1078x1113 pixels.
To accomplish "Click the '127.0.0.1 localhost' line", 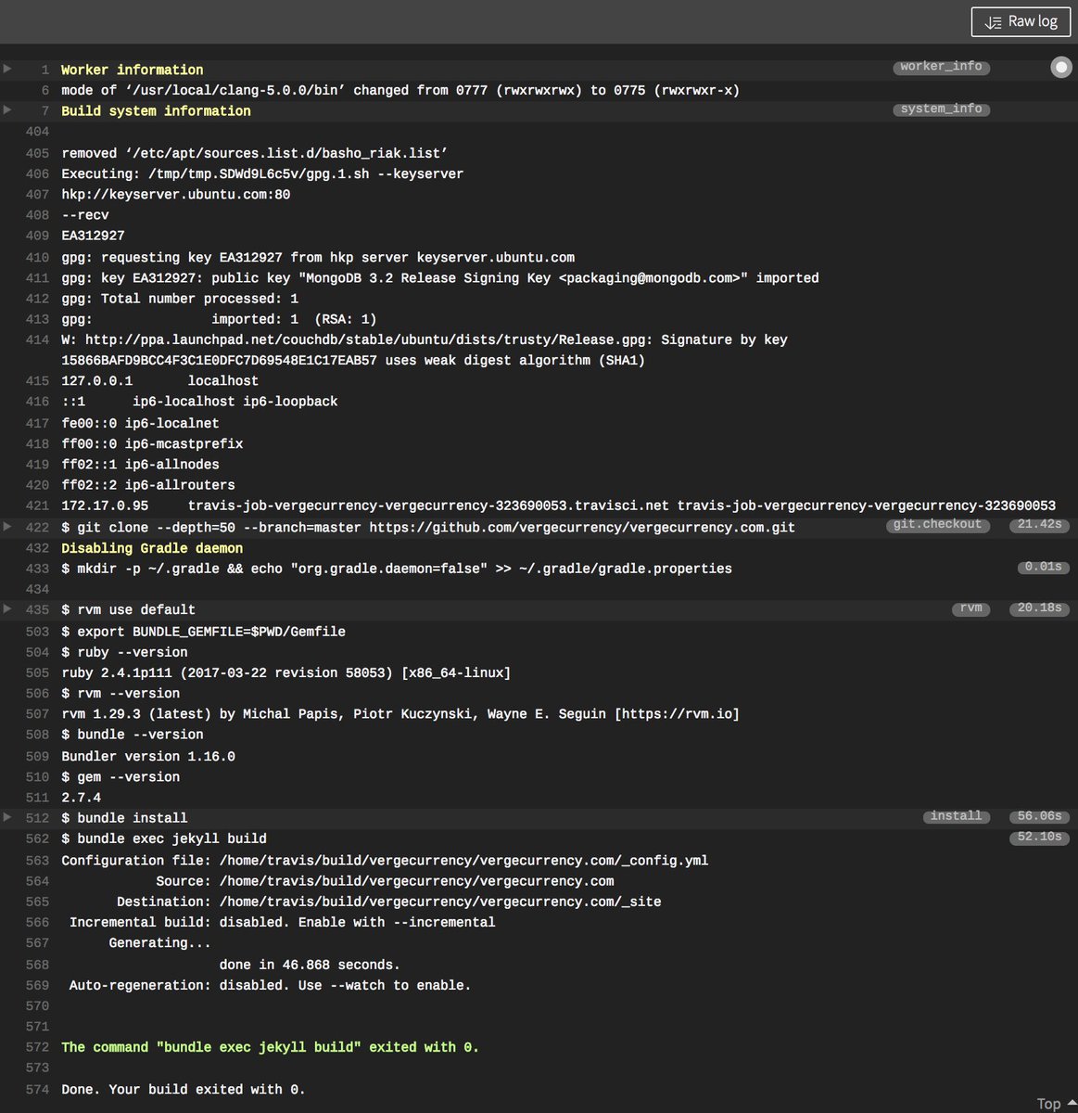I will 159,381.
